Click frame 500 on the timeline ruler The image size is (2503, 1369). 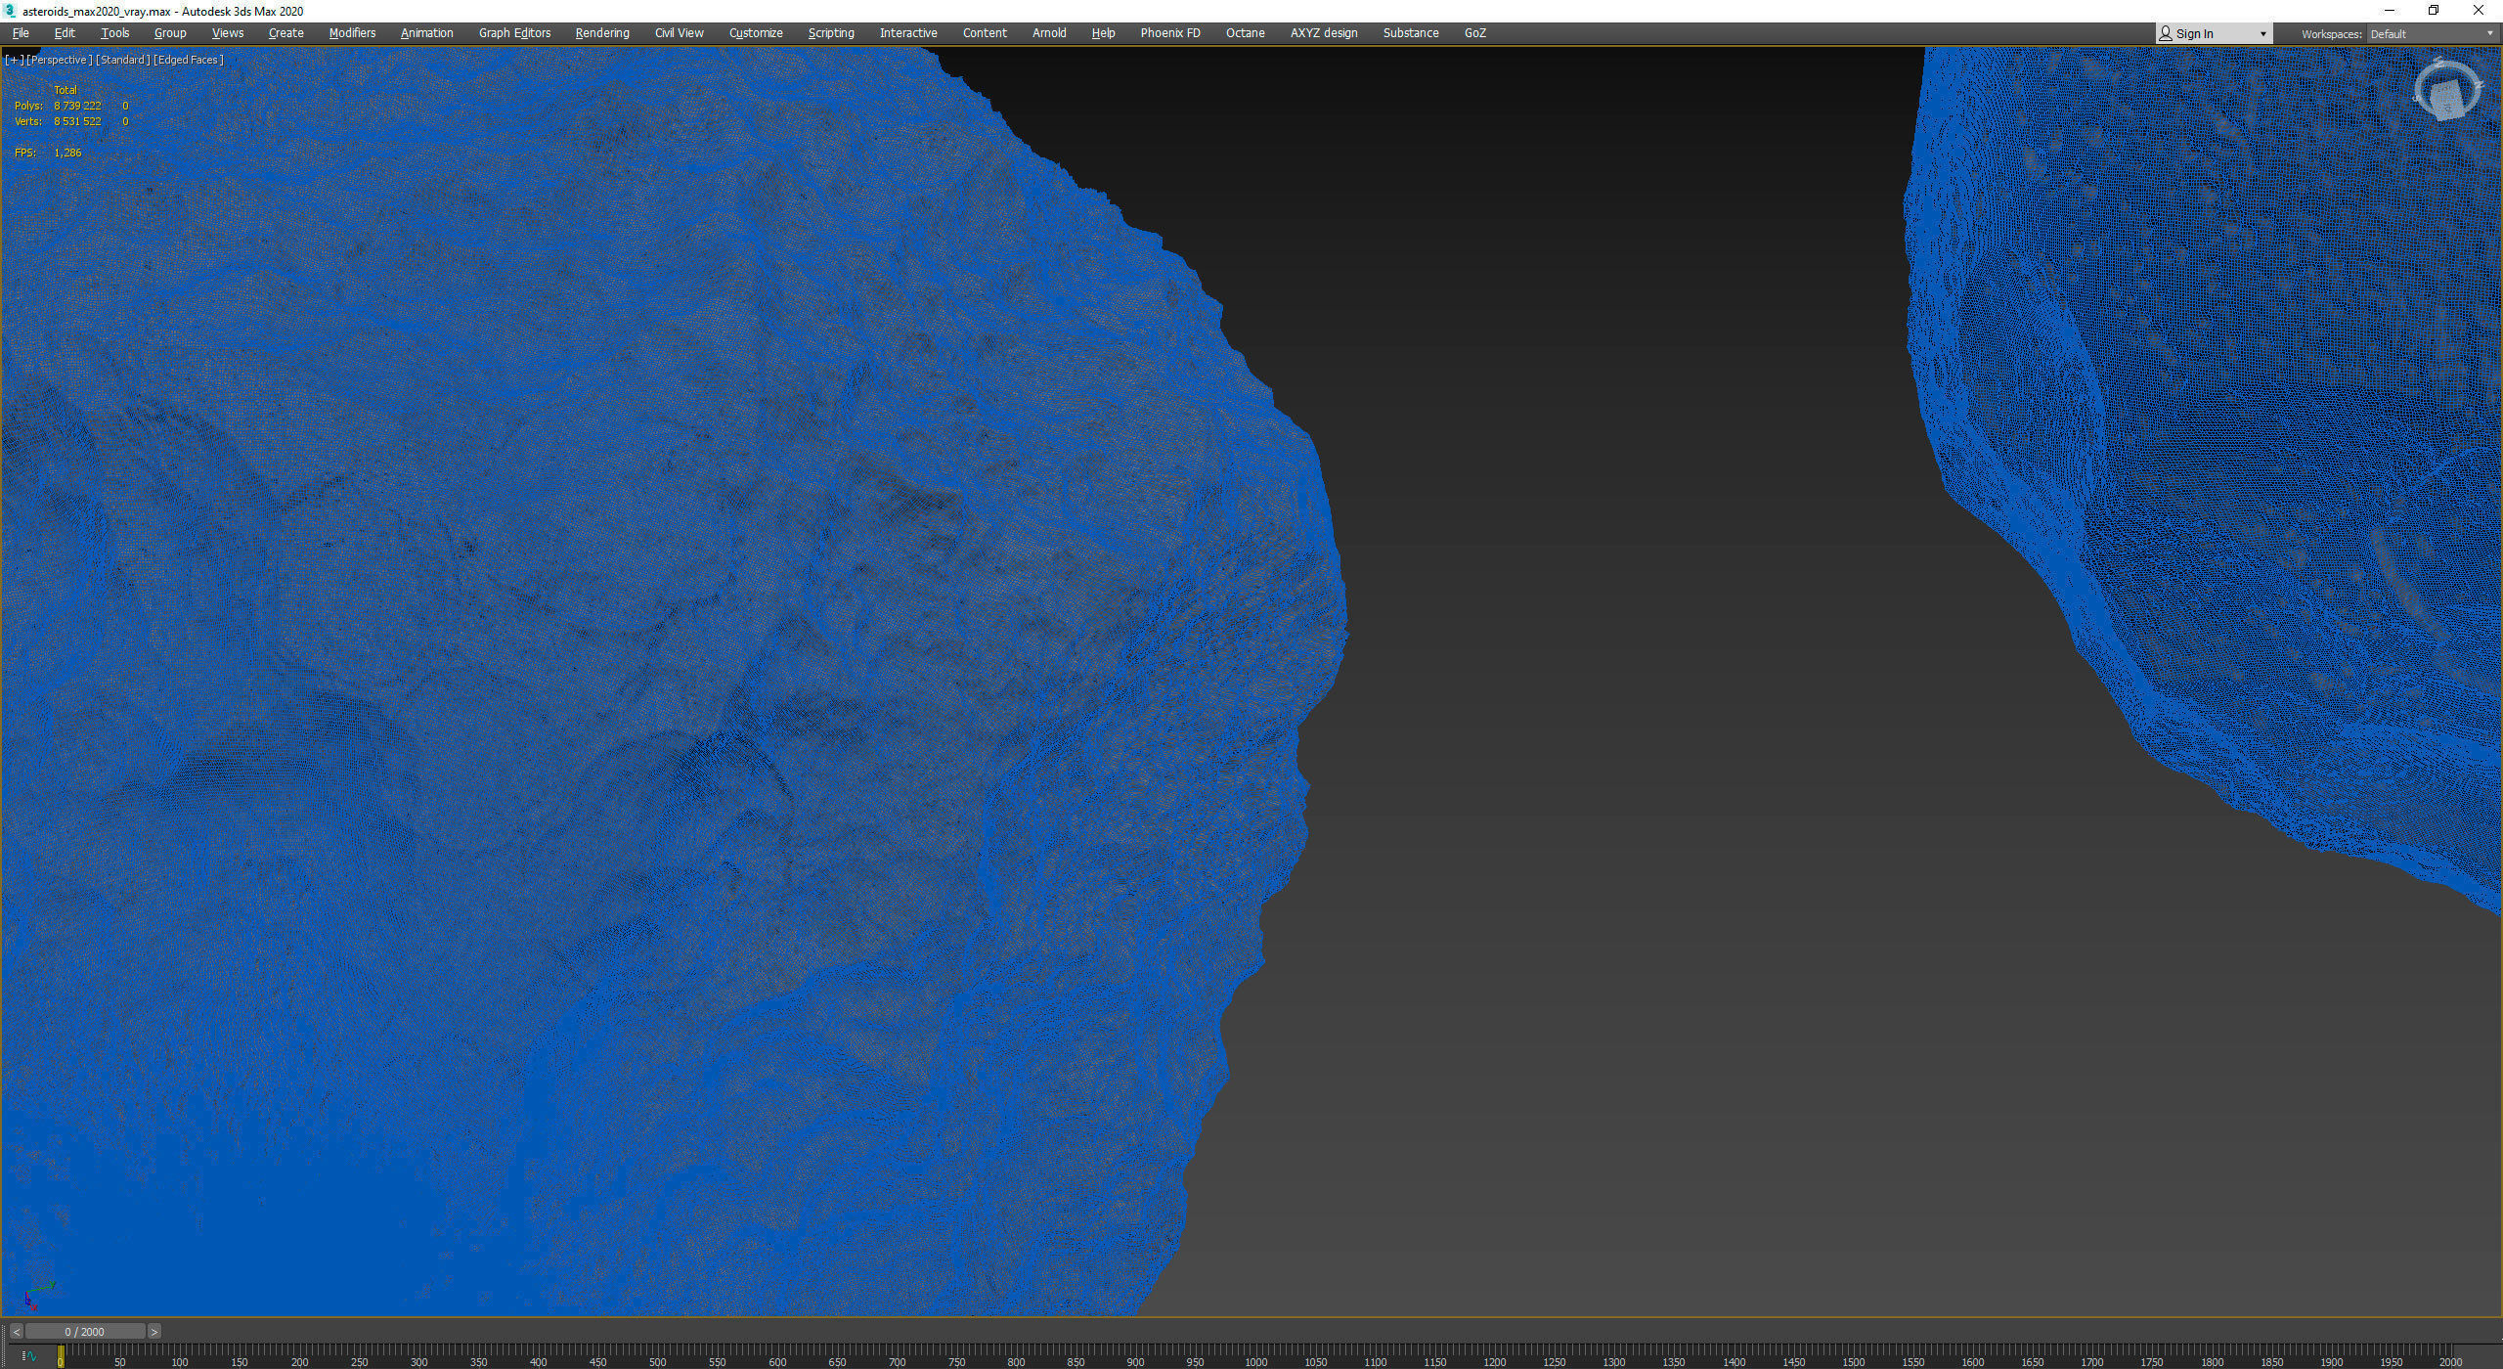point(657,1362)
